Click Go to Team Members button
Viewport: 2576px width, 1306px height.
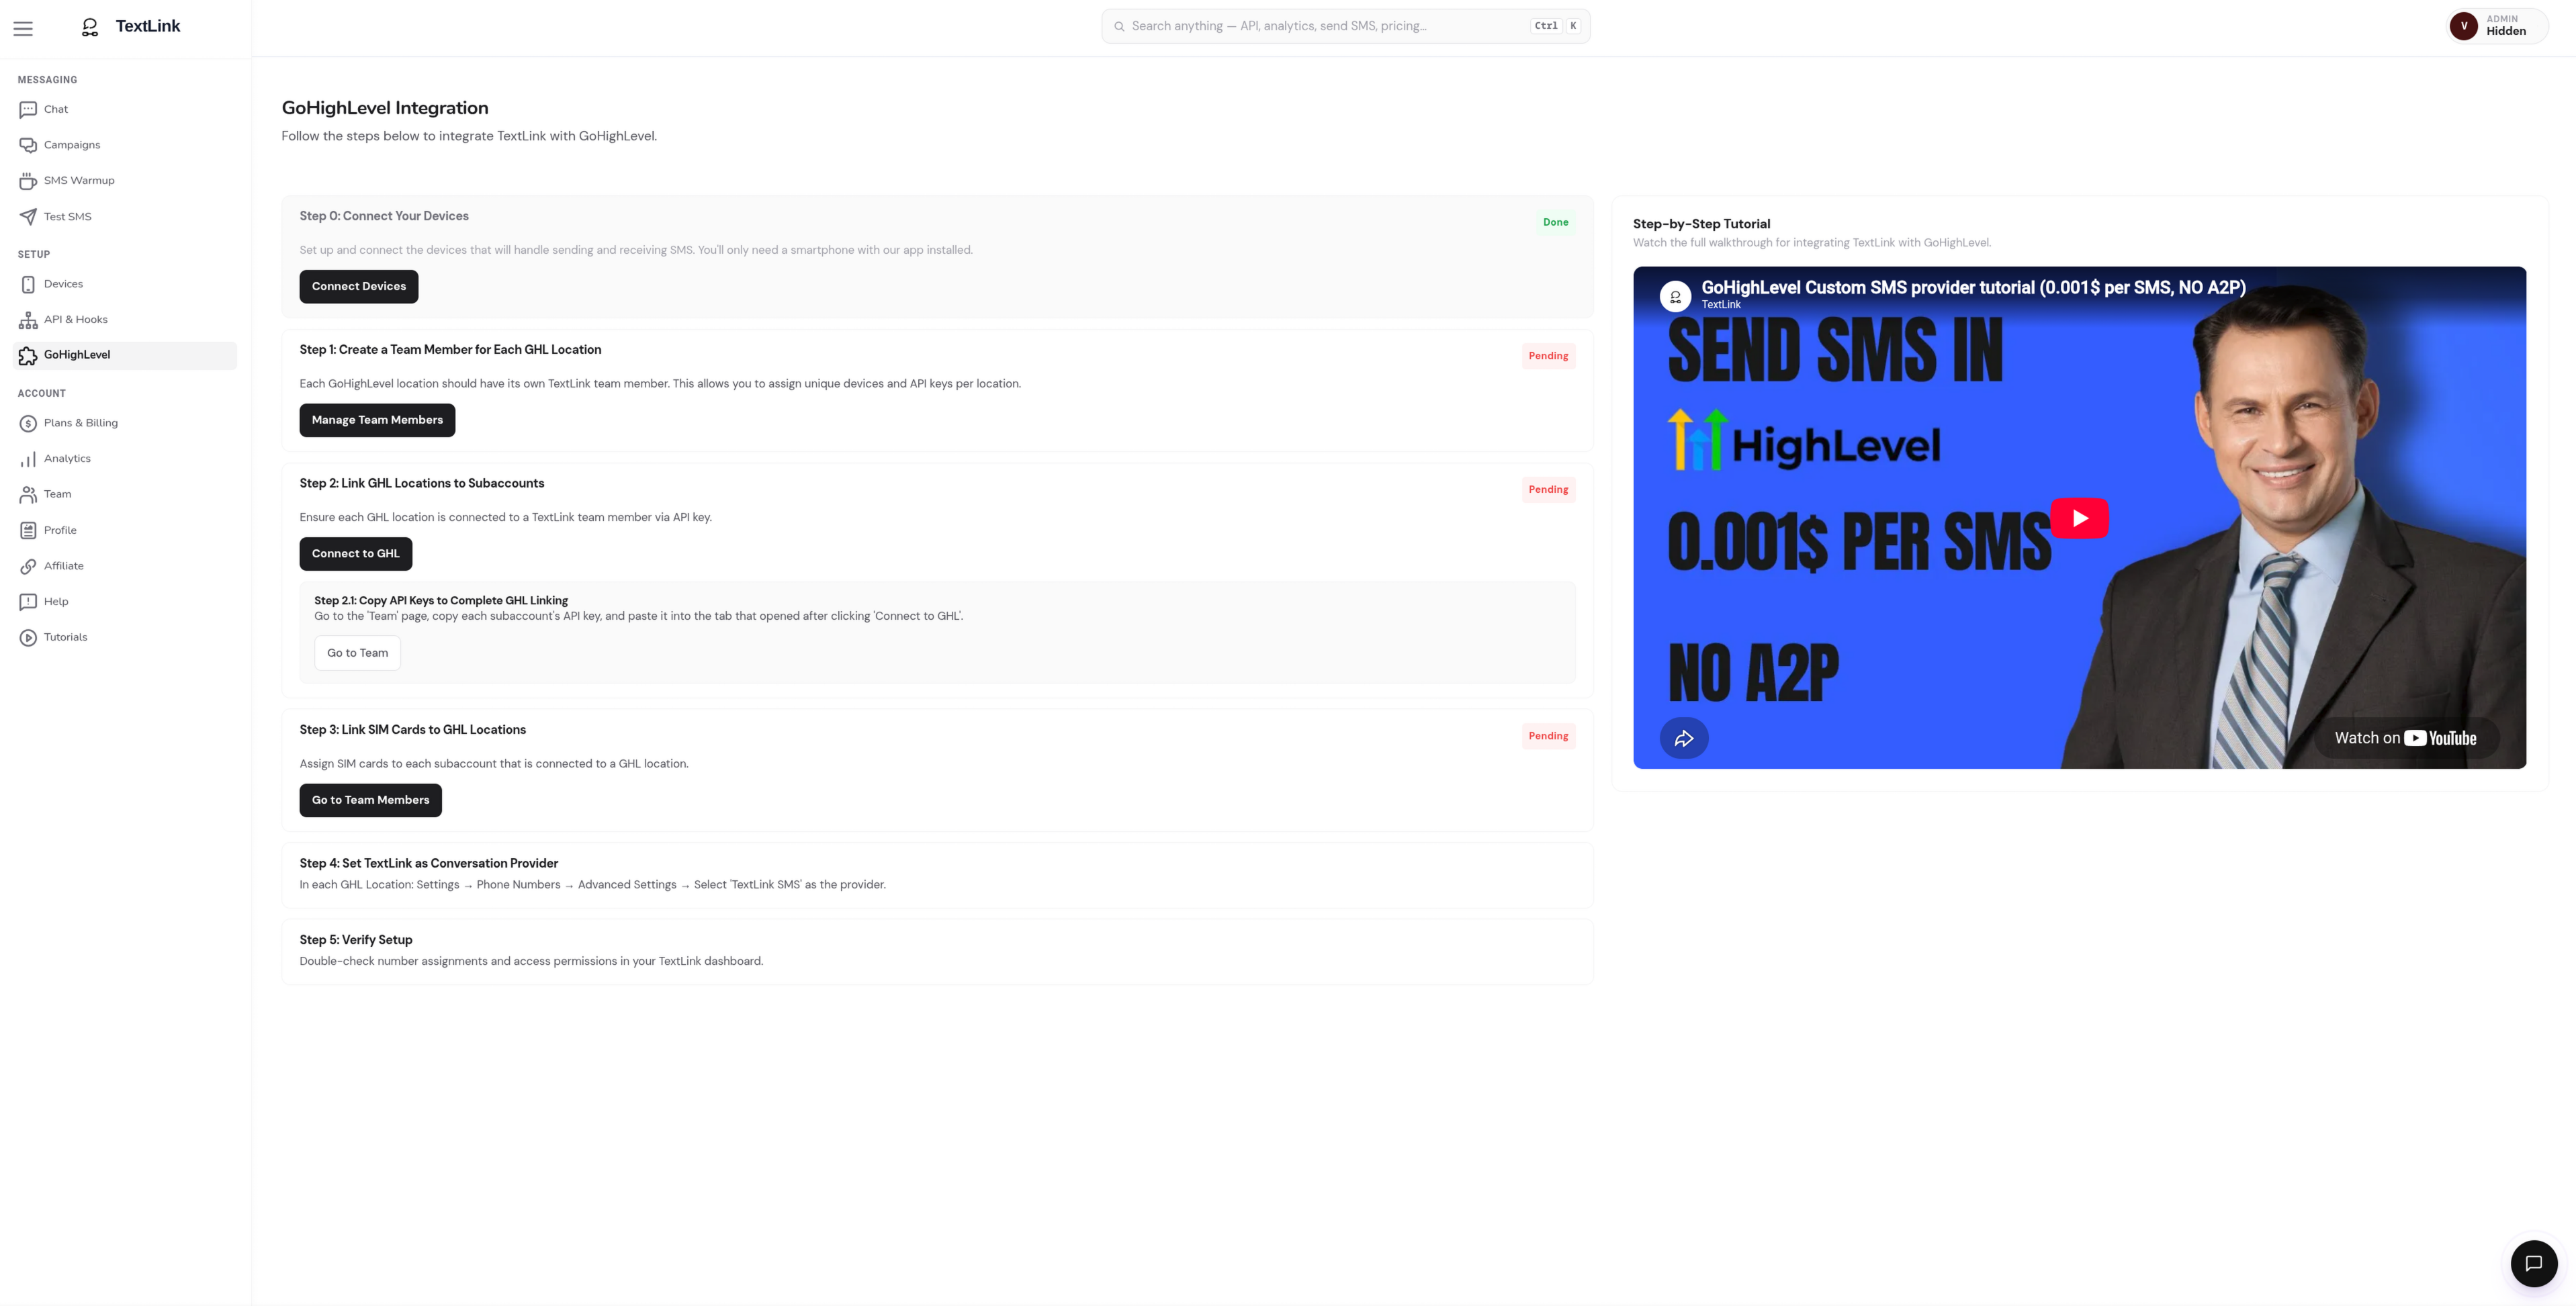(x=370, y=800)
